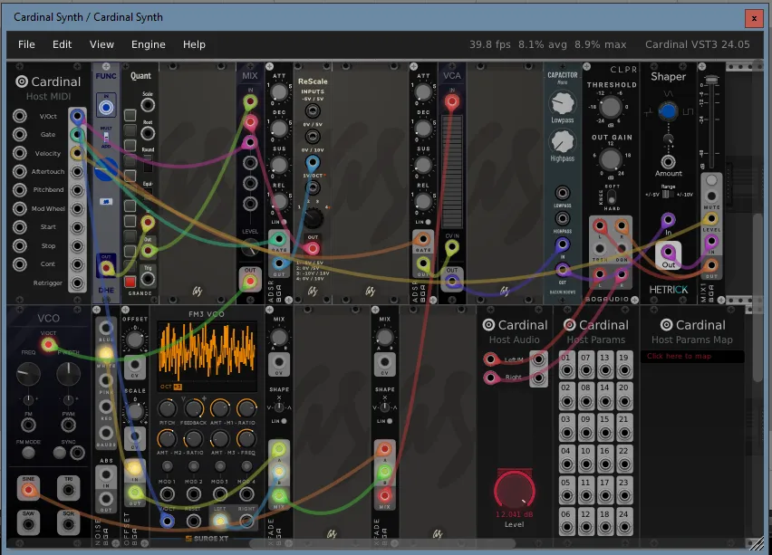Click the Host MIDI Aftertouch output jack

tap(77, 172)
